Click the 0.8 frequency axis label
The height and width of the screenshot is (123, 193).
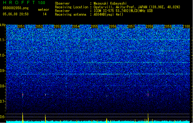(2, 86)
